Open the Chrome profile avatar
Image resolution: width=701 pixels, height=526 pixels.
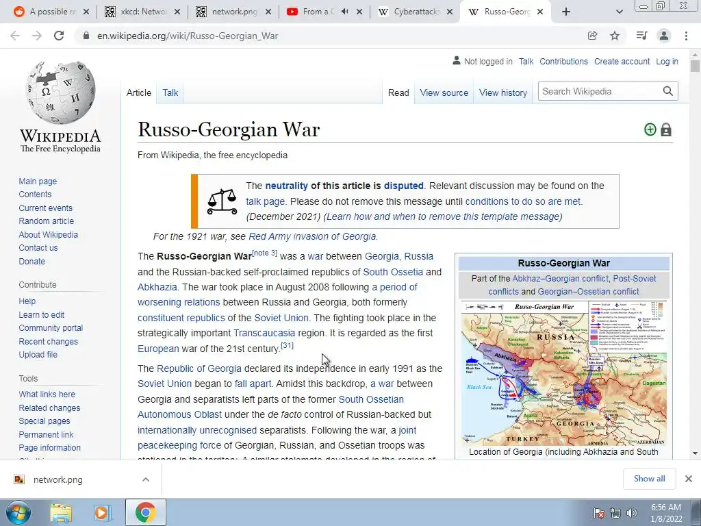click(x=664, y=36)
